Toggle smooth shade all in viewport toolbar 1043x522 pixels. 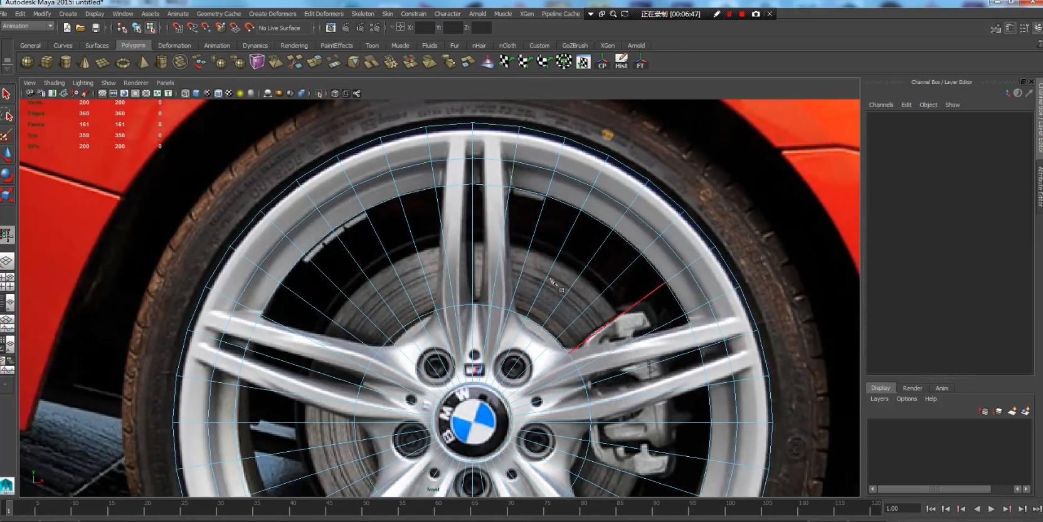click(x=196, y=93)
